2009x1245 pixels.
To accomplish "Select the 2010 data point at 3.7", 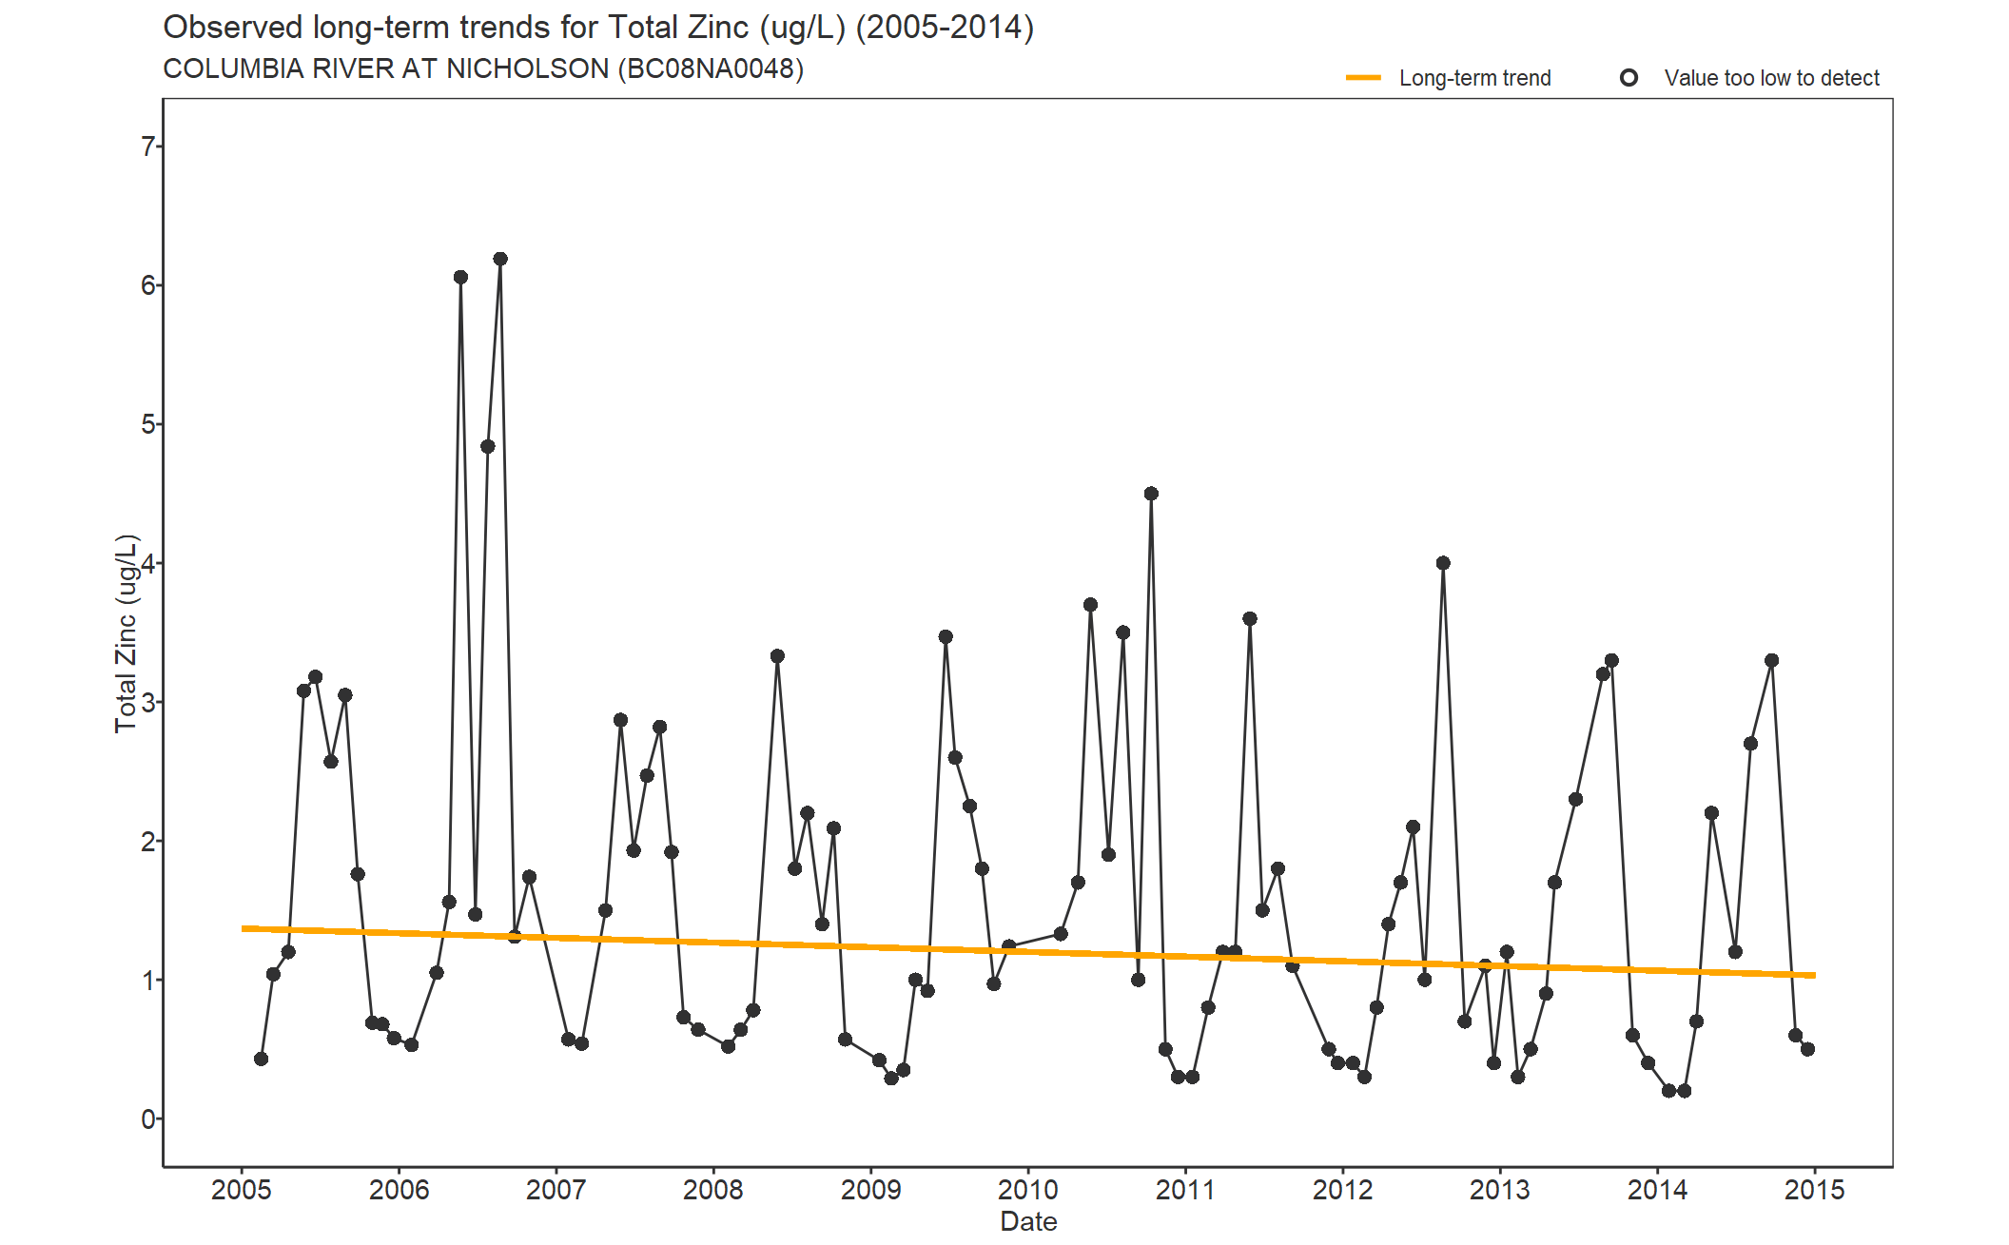I will pos(1090,605).
